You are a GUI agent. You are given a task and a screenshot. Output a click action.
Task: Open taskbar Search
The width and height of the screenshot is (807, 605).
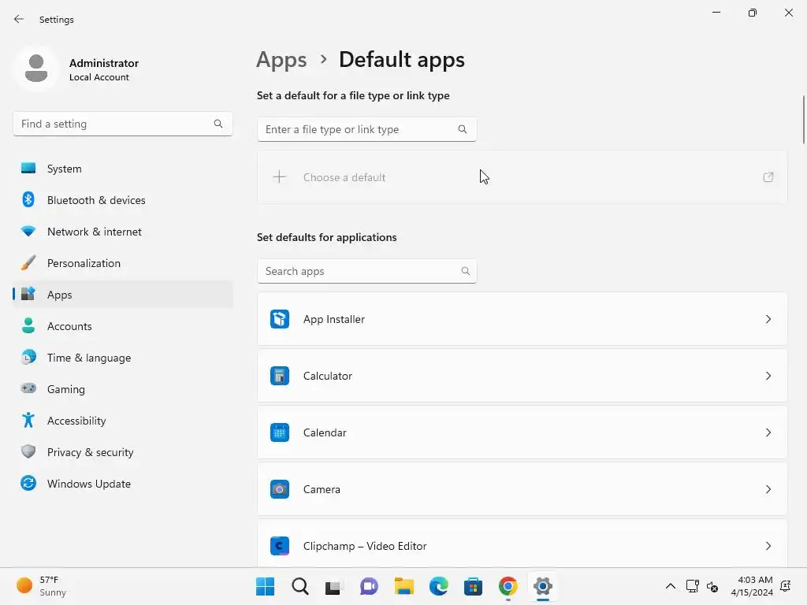tap(300, 586)
